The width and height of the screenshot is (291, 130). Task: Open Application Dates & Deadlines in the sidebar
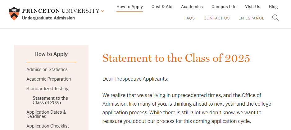46,114
